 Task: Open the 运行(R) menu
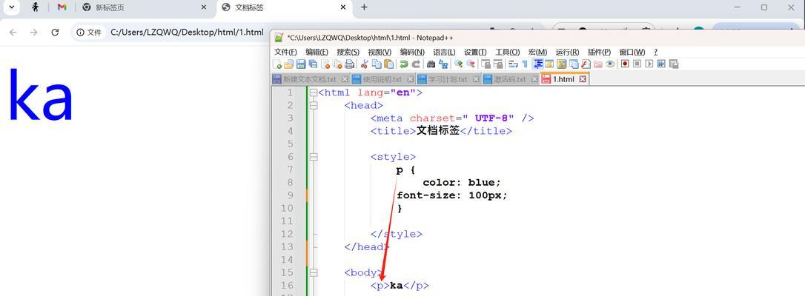point(567,53)
